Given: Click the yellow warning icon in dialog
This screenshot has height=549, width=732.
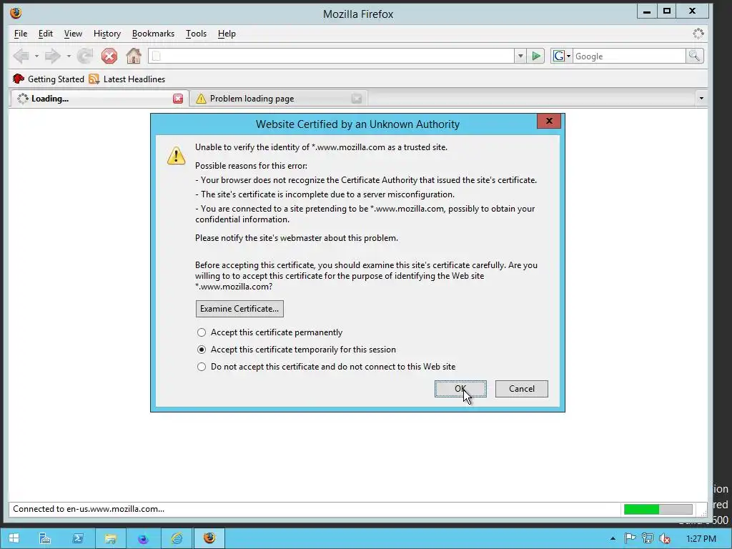Looking at the screenshot, I should pyautogui.click(x=176, y=155).
